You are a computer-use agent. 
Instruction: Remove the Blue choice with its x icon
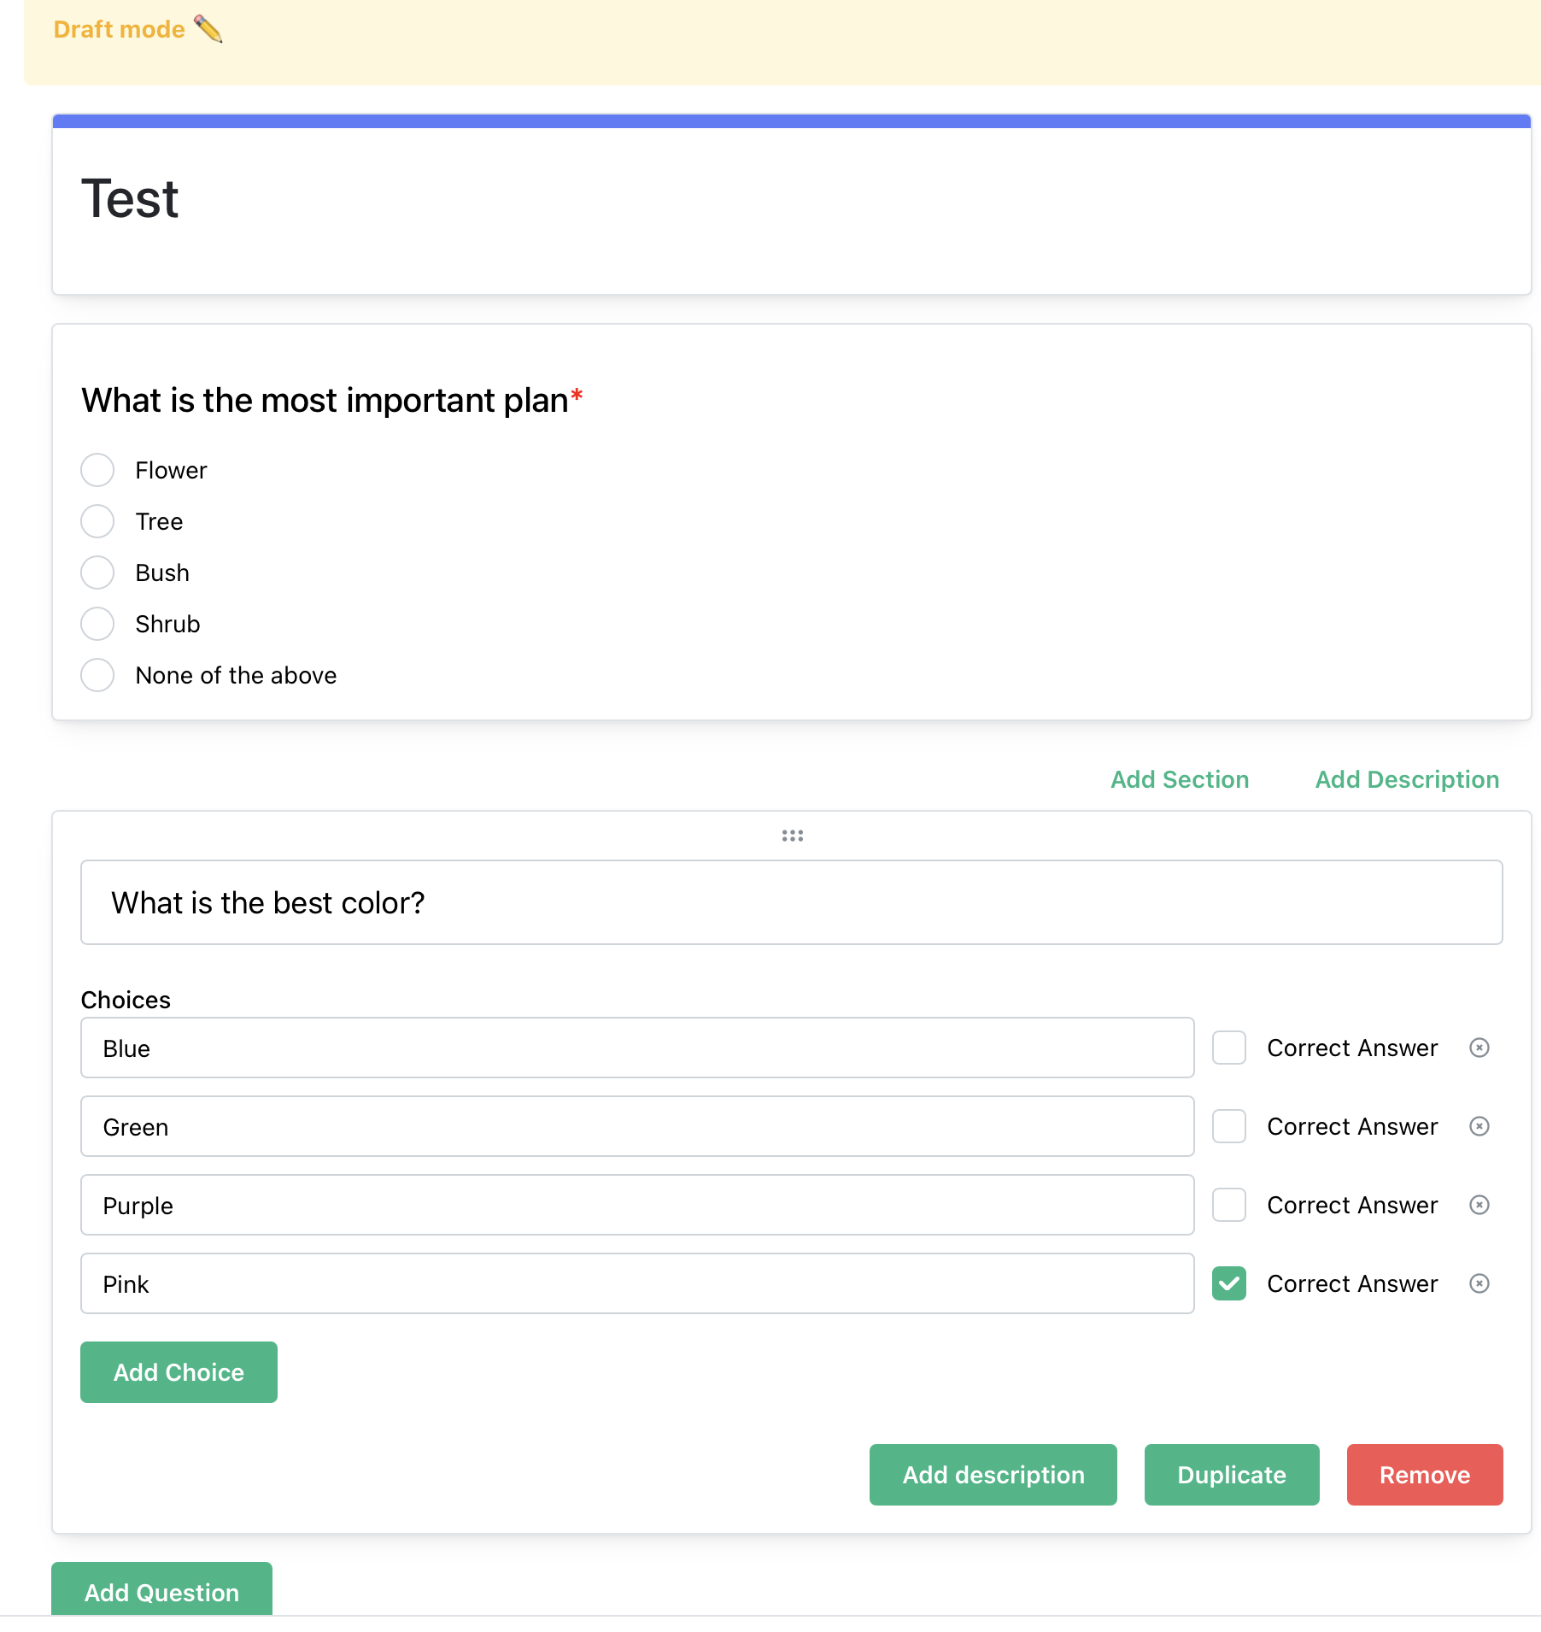[1479, 1048]
